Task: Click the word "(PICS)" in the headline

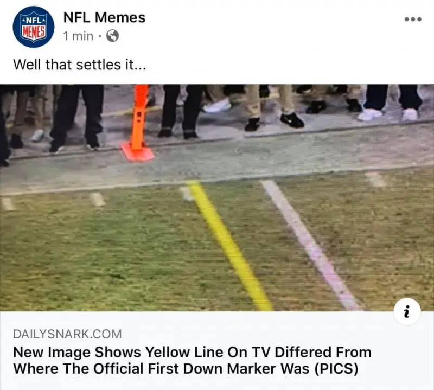Action: tap(336, 369)
